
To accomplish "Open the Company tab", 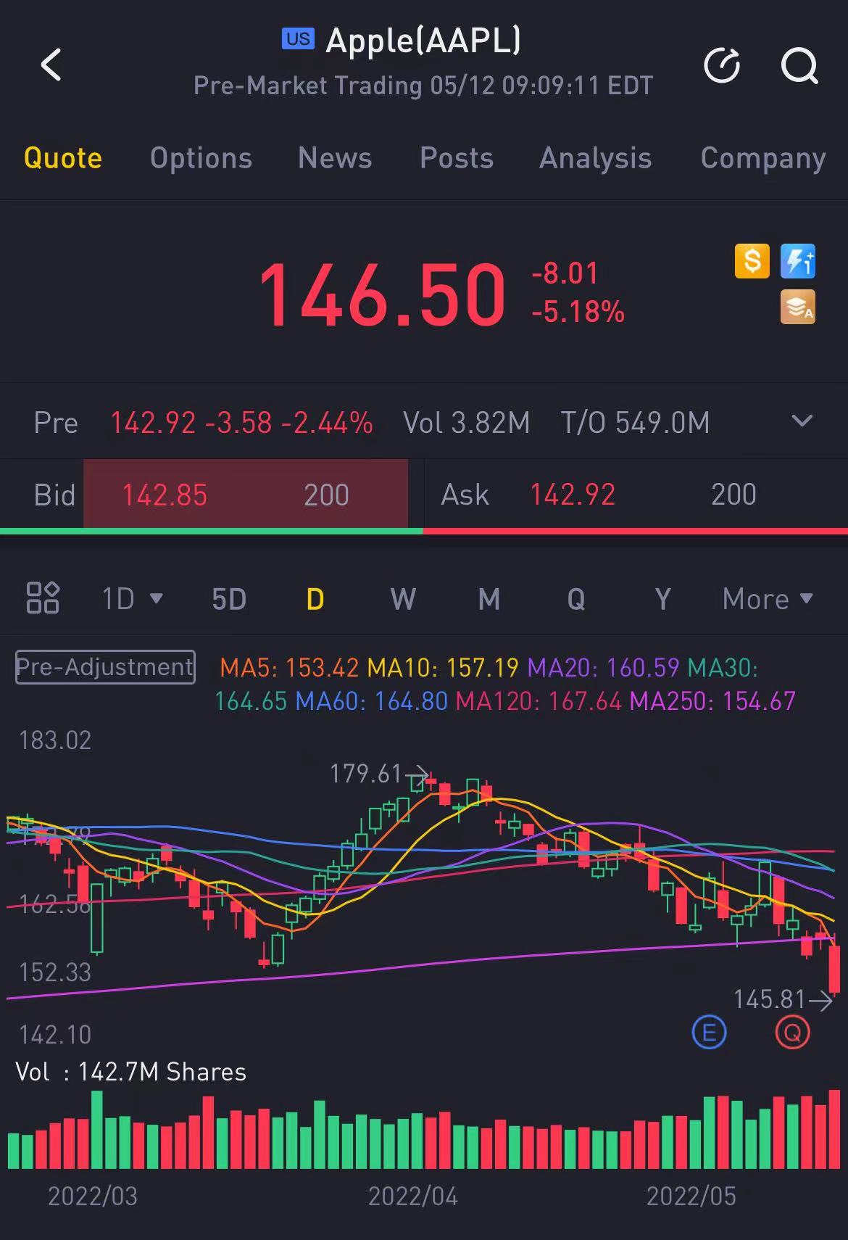I will pos(763,158).
